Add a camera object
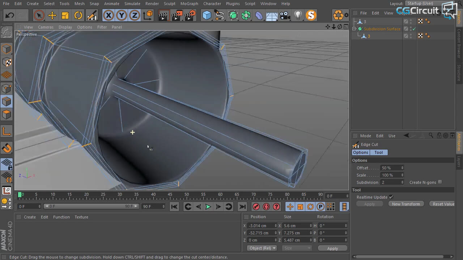 [x=285, y=15]
